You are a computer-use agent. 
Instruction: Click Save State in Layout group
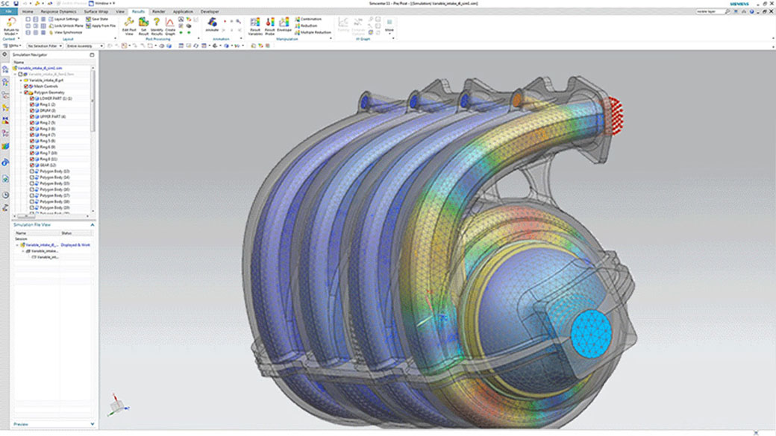97,19
